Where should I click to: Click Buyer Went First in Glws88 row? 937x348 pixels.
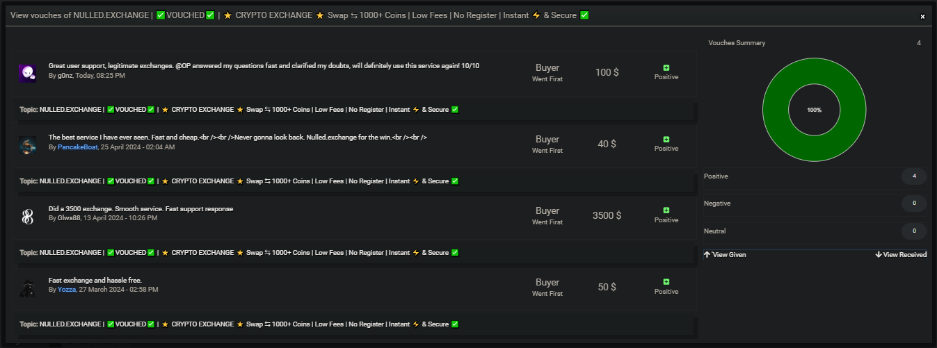[547, 216]
